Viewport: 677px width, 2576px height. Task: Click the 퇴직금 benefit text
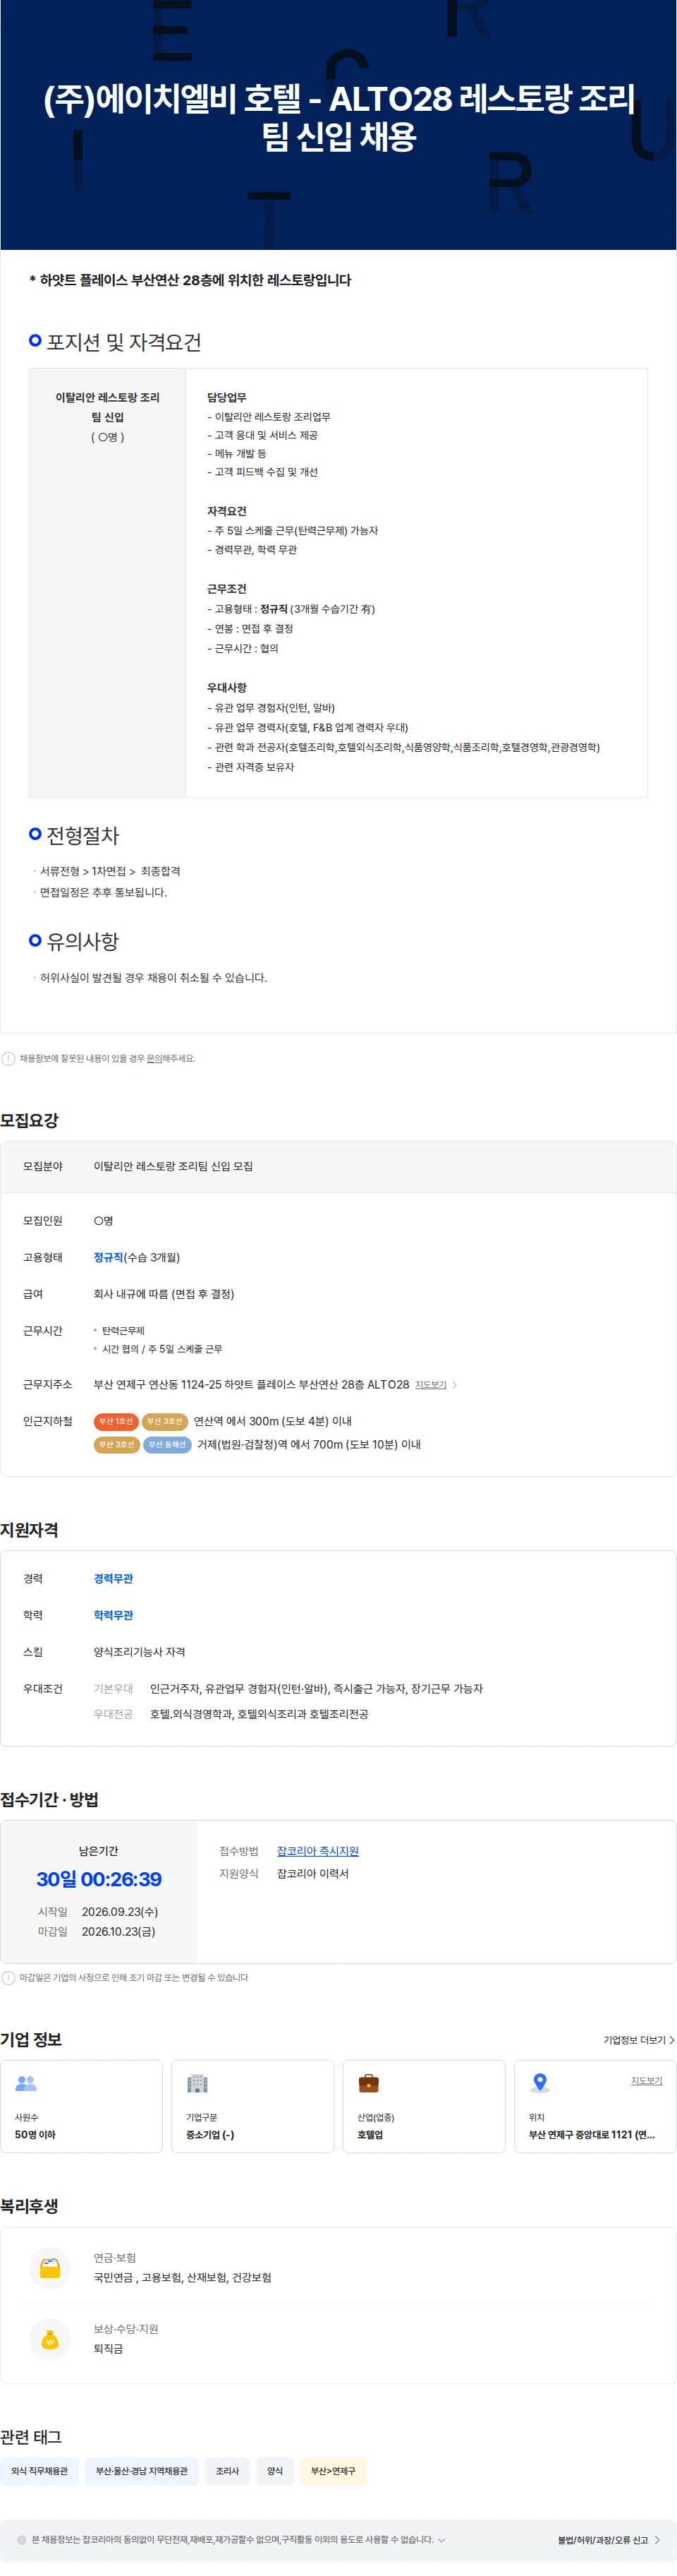click(x=108, y=2348)
